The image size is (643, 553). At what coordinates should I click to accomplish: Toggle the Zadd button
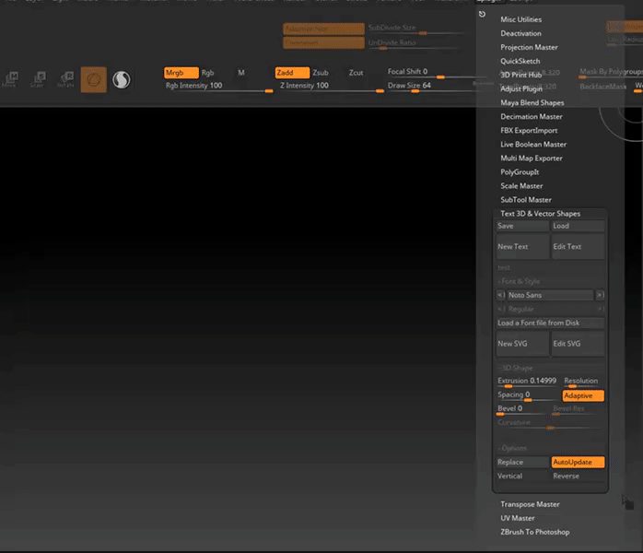pyautogui.click(x=292, y=73)
